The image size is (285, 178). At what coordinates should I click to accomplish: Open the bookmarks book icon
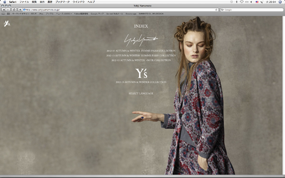[x=3, y=14]
